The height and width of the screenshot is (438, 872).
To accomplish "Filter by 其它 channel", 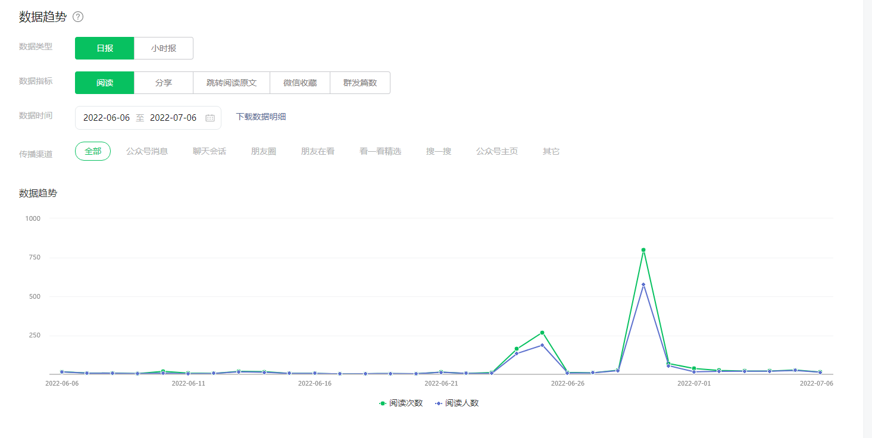I will pyautogui.click(x=551, y=151).
